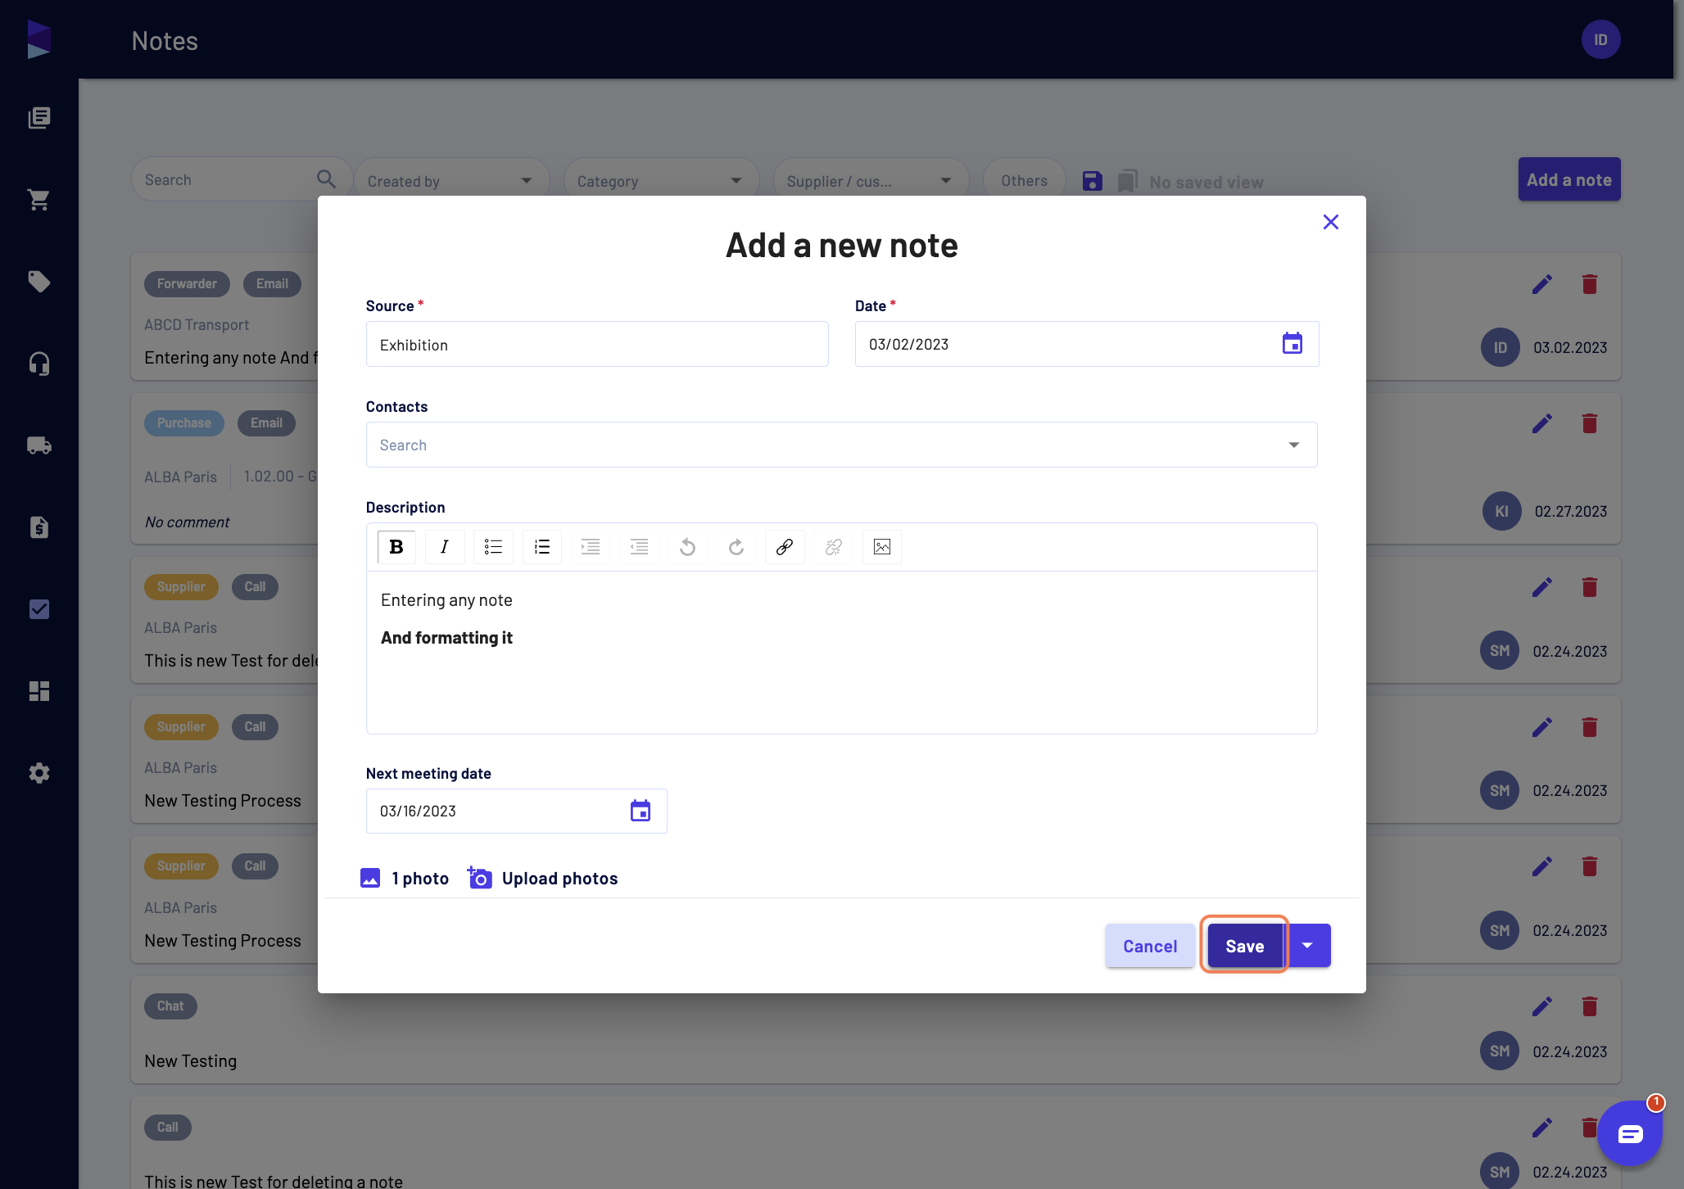
Task: Open the dashboard grid sidebar icon
Action: pos(38,691)
